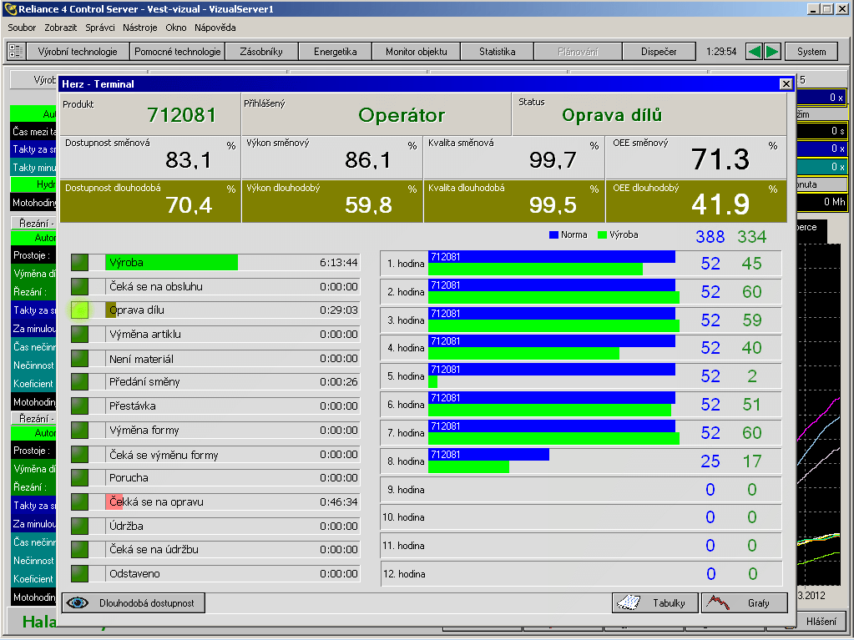Switch to the Energetika section
The image size is (854, 640).
336,52
